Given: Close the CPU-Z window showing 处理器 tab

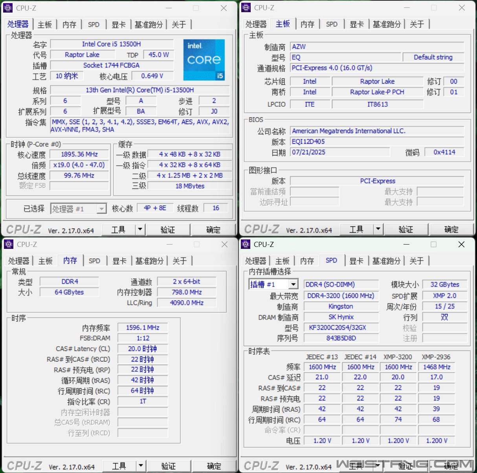Looking at the screenshot, I should 224,8.
